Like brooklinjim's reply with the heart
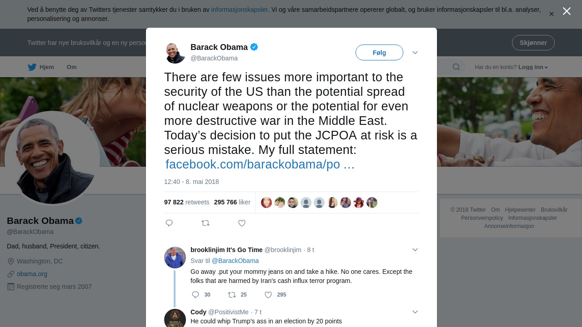Screen dimensions: 582x327 (268, 295)
